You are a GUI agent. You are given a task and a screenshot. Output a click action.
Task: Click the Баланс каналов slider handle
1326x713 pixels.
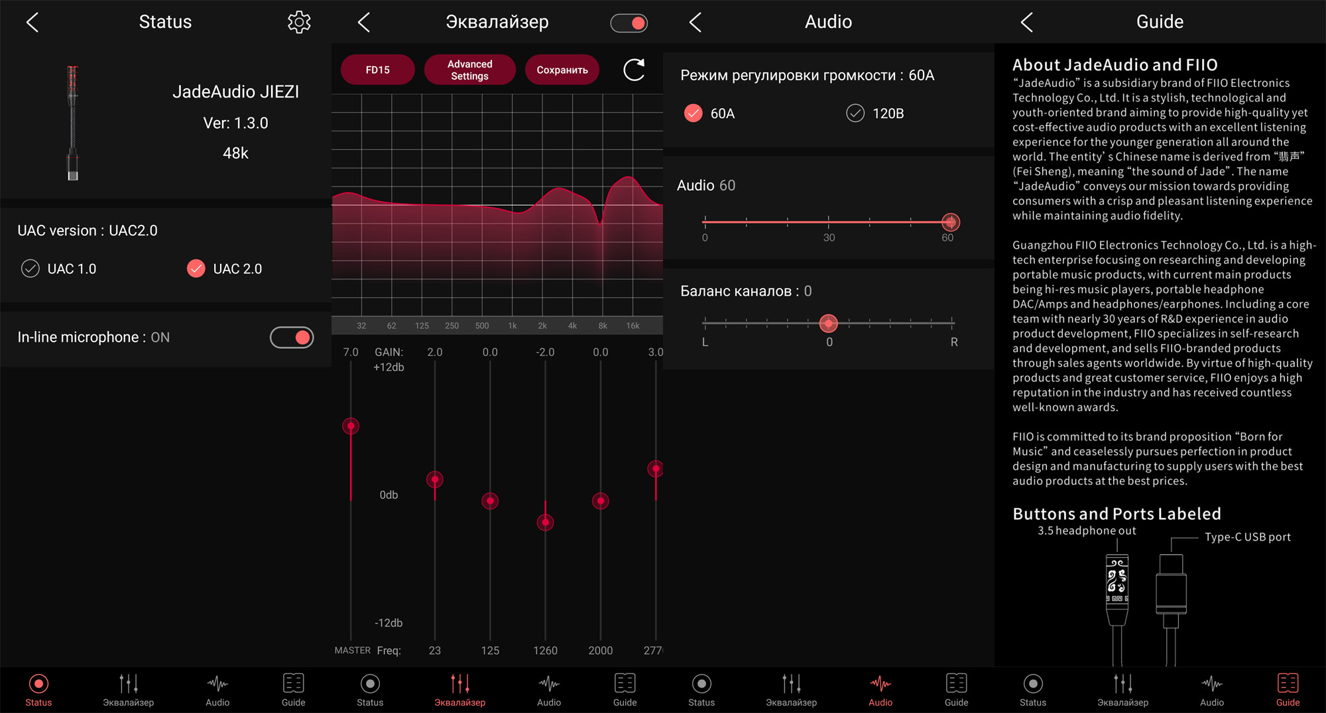[x=829, y=323]
